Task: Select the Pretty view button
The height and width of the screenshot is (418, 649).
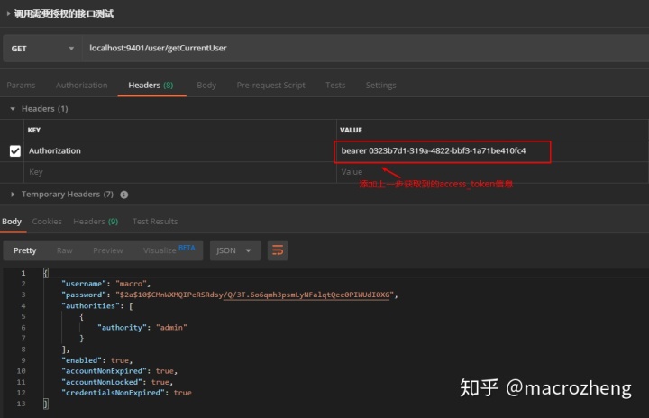Action: 25,250
